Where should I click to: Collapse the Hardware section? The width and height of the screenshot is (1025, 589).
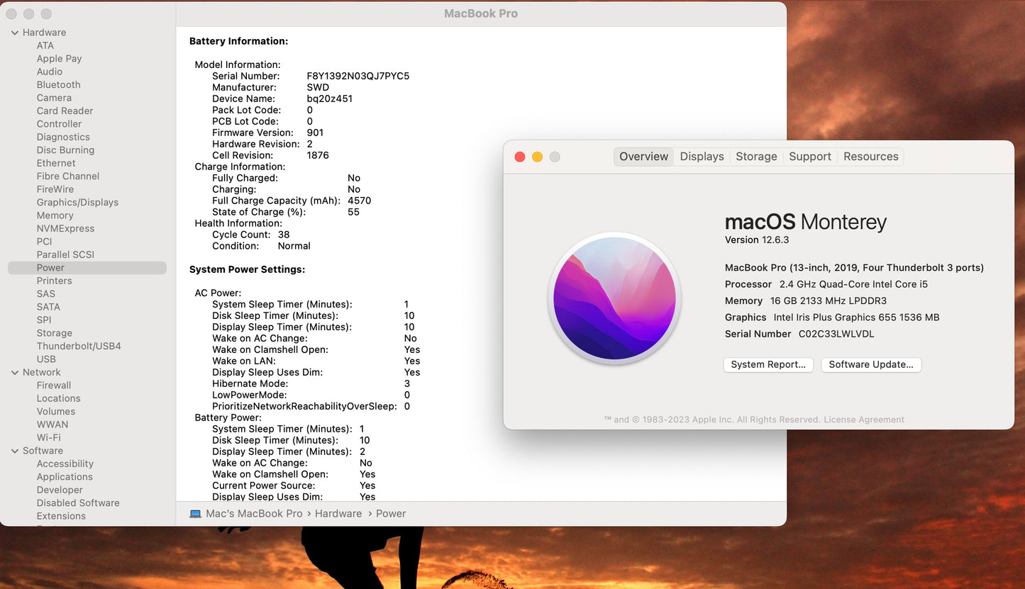click(x=15, y=33)
